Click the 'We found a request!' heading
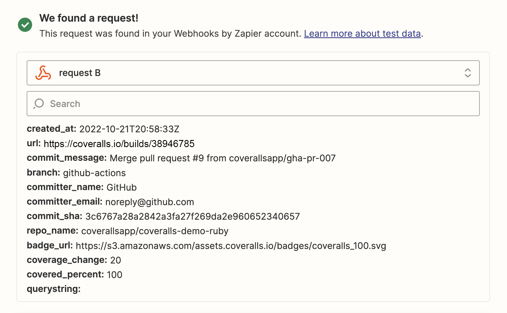The height and width of the screenshot is (313, 507). pyautogui.click(x=89, y=18)
